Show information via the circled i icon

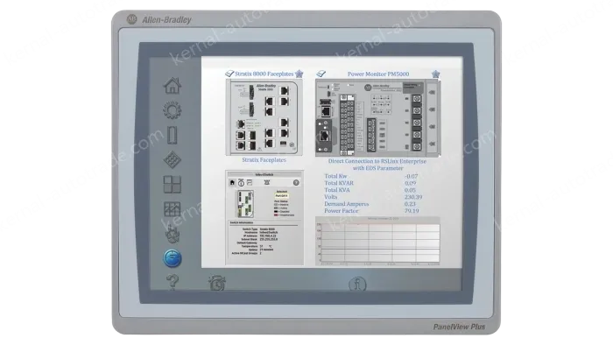click(357, 284)
